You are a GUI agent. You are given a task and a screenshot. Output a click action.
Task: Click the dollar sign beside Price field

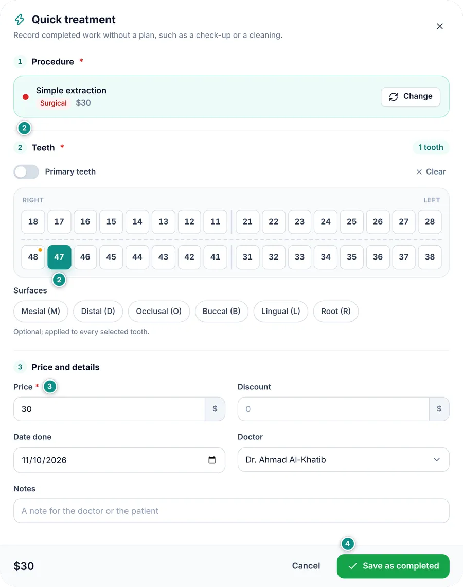[x=215, y=409]
